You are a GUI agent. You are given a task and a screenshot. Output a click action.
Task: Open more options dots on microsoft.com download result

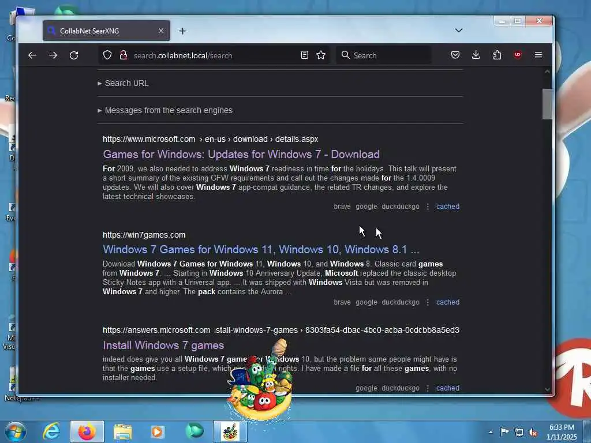428,207
